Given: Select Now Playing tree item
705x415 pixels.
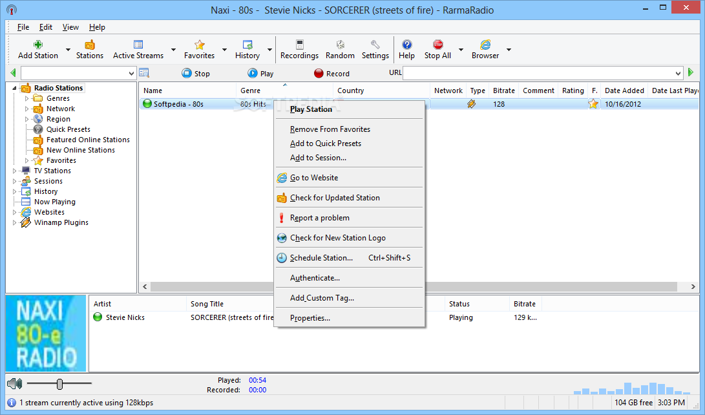Looking at the screenshot, I should [x=55, y=202].
